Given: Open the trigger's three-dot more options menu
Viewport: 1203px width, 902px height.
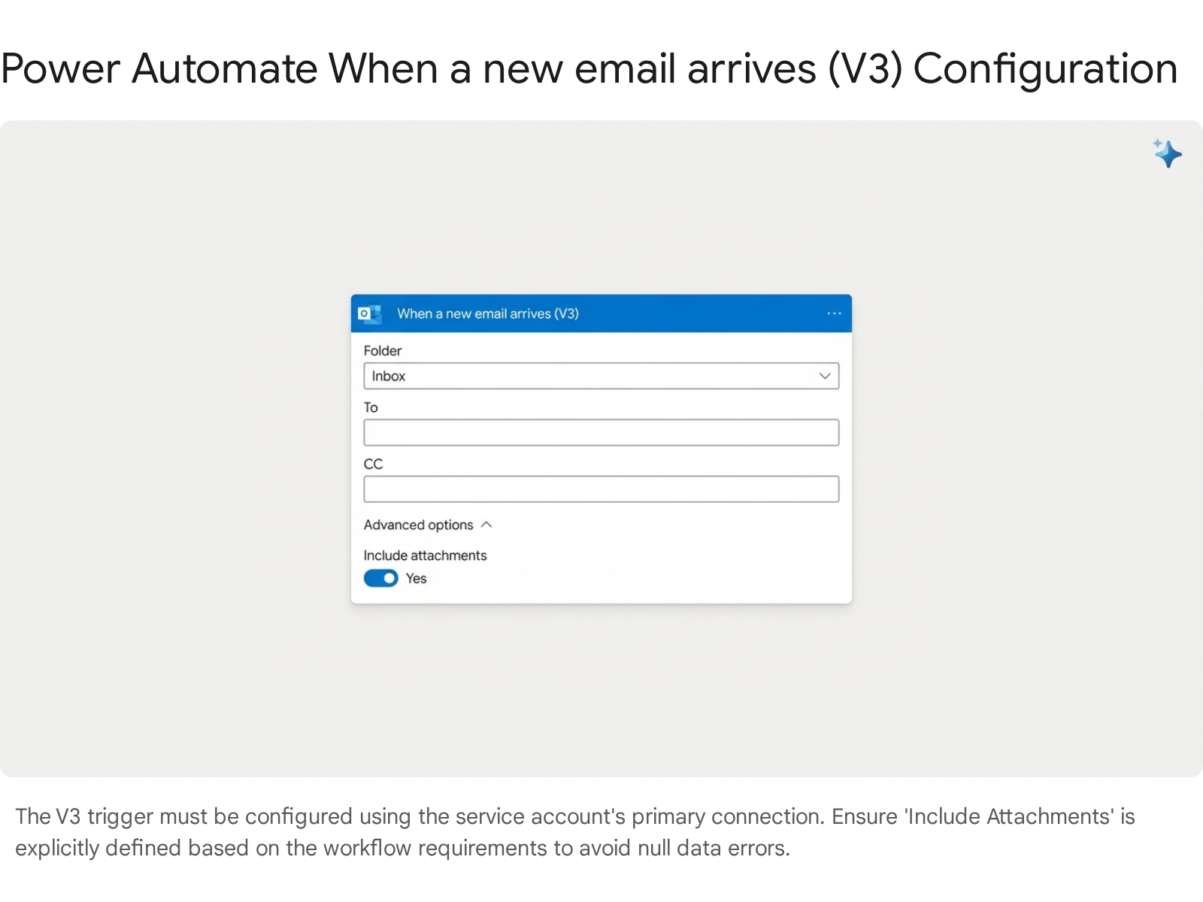Looking at the screenshot, I should (x=834, y=313).
